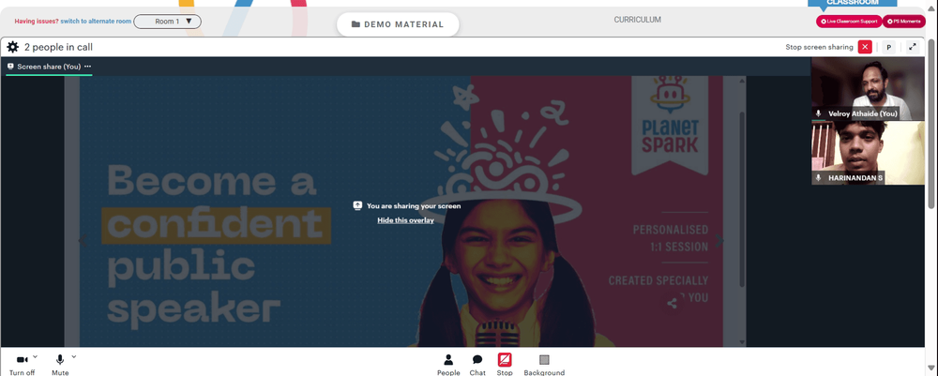938x376 pixels.
Task: Click the 2 people in call text
Action: [x=58, y=47]
